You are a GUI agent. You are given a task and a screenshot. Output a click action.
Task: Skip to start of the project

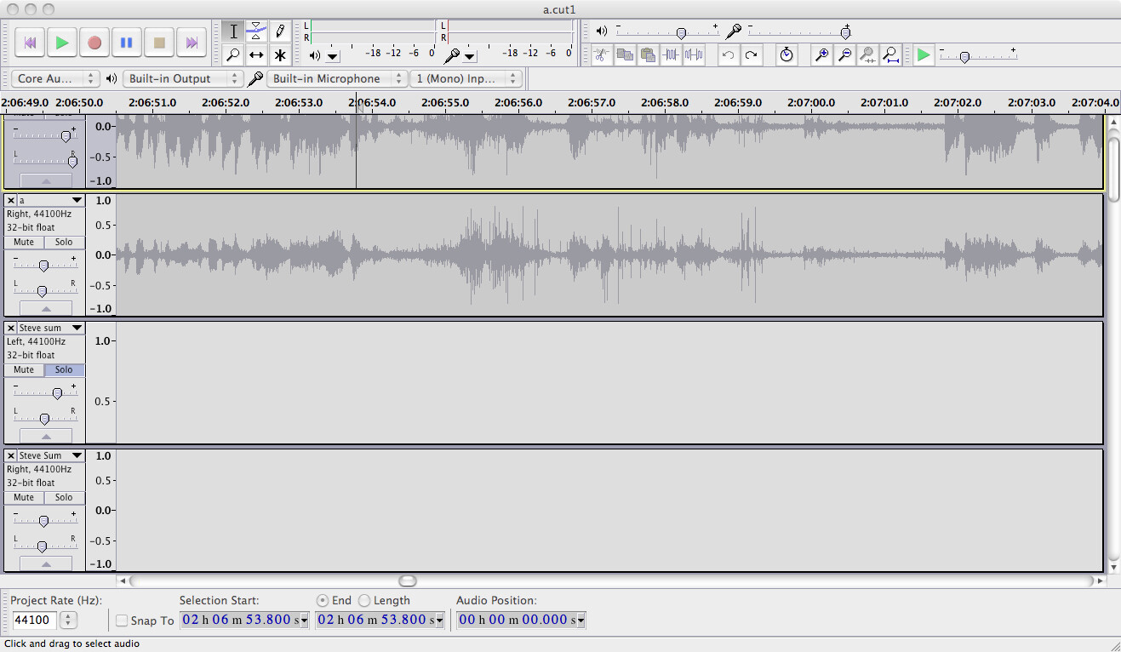(x=30, y=42)
